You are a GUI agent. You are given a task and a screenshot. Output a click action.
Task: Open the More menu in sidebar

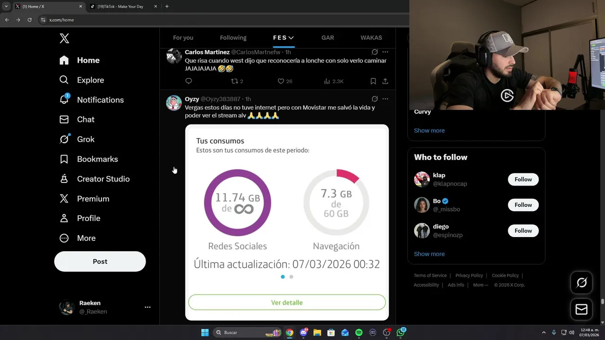pos(77,238)
